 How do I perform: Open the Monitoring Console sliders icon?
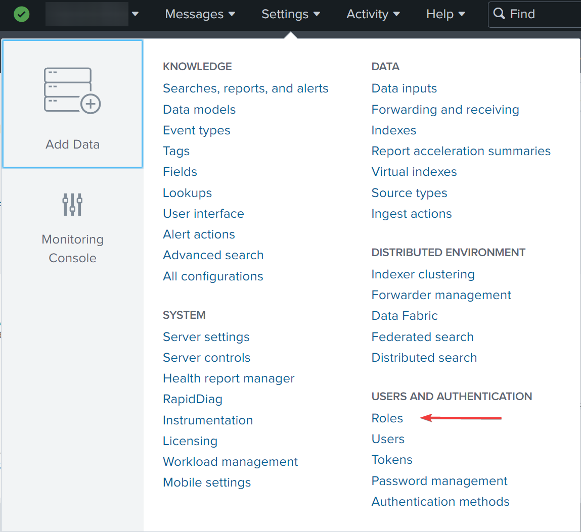72,204
